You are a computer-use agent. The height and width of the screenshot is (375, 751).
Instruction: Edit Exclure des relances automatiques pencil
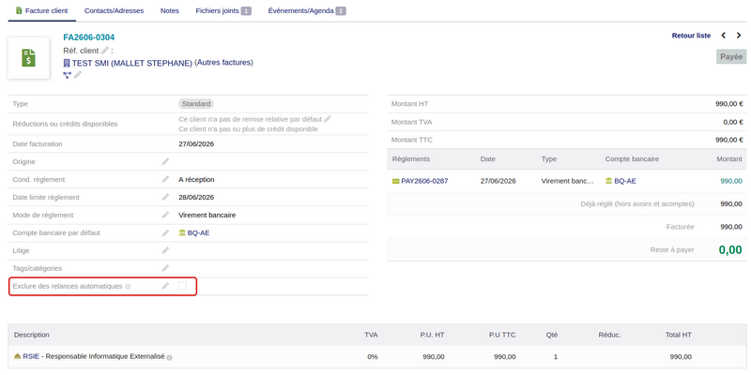pyautogui.click(x=165, y=286)
